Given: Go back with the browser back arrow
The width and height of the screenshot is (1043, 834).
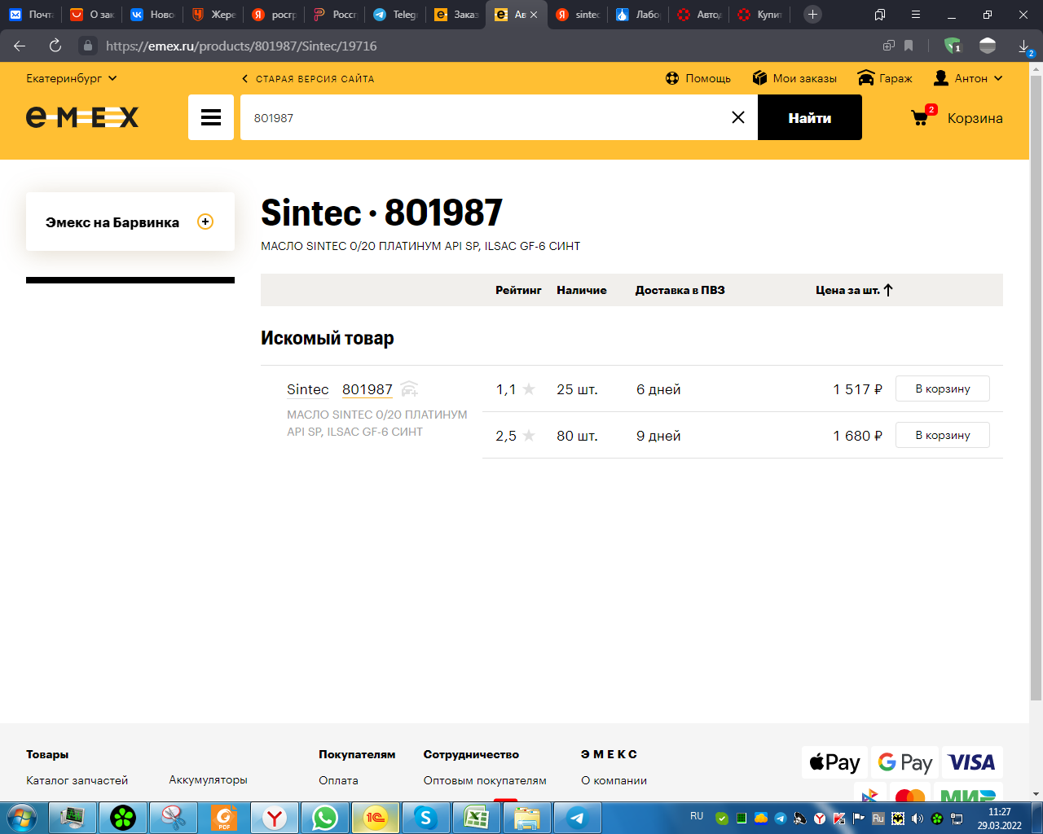Looking at the screenshot, I should pyautogui.click(x=20, y=46).
